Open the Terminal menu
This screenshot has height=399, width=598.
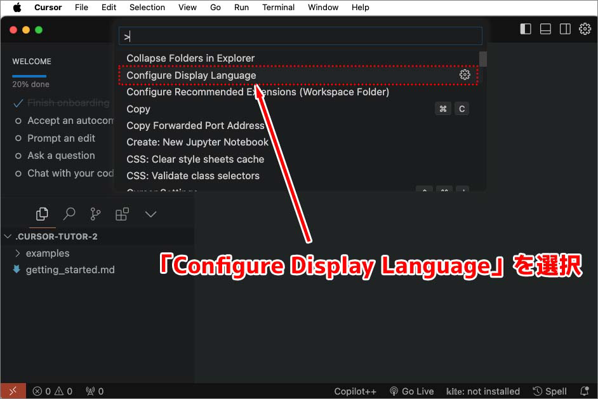tap(278, 8)
